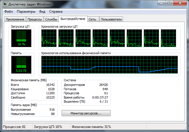Click the last CPU core history graph

[168, 38]
